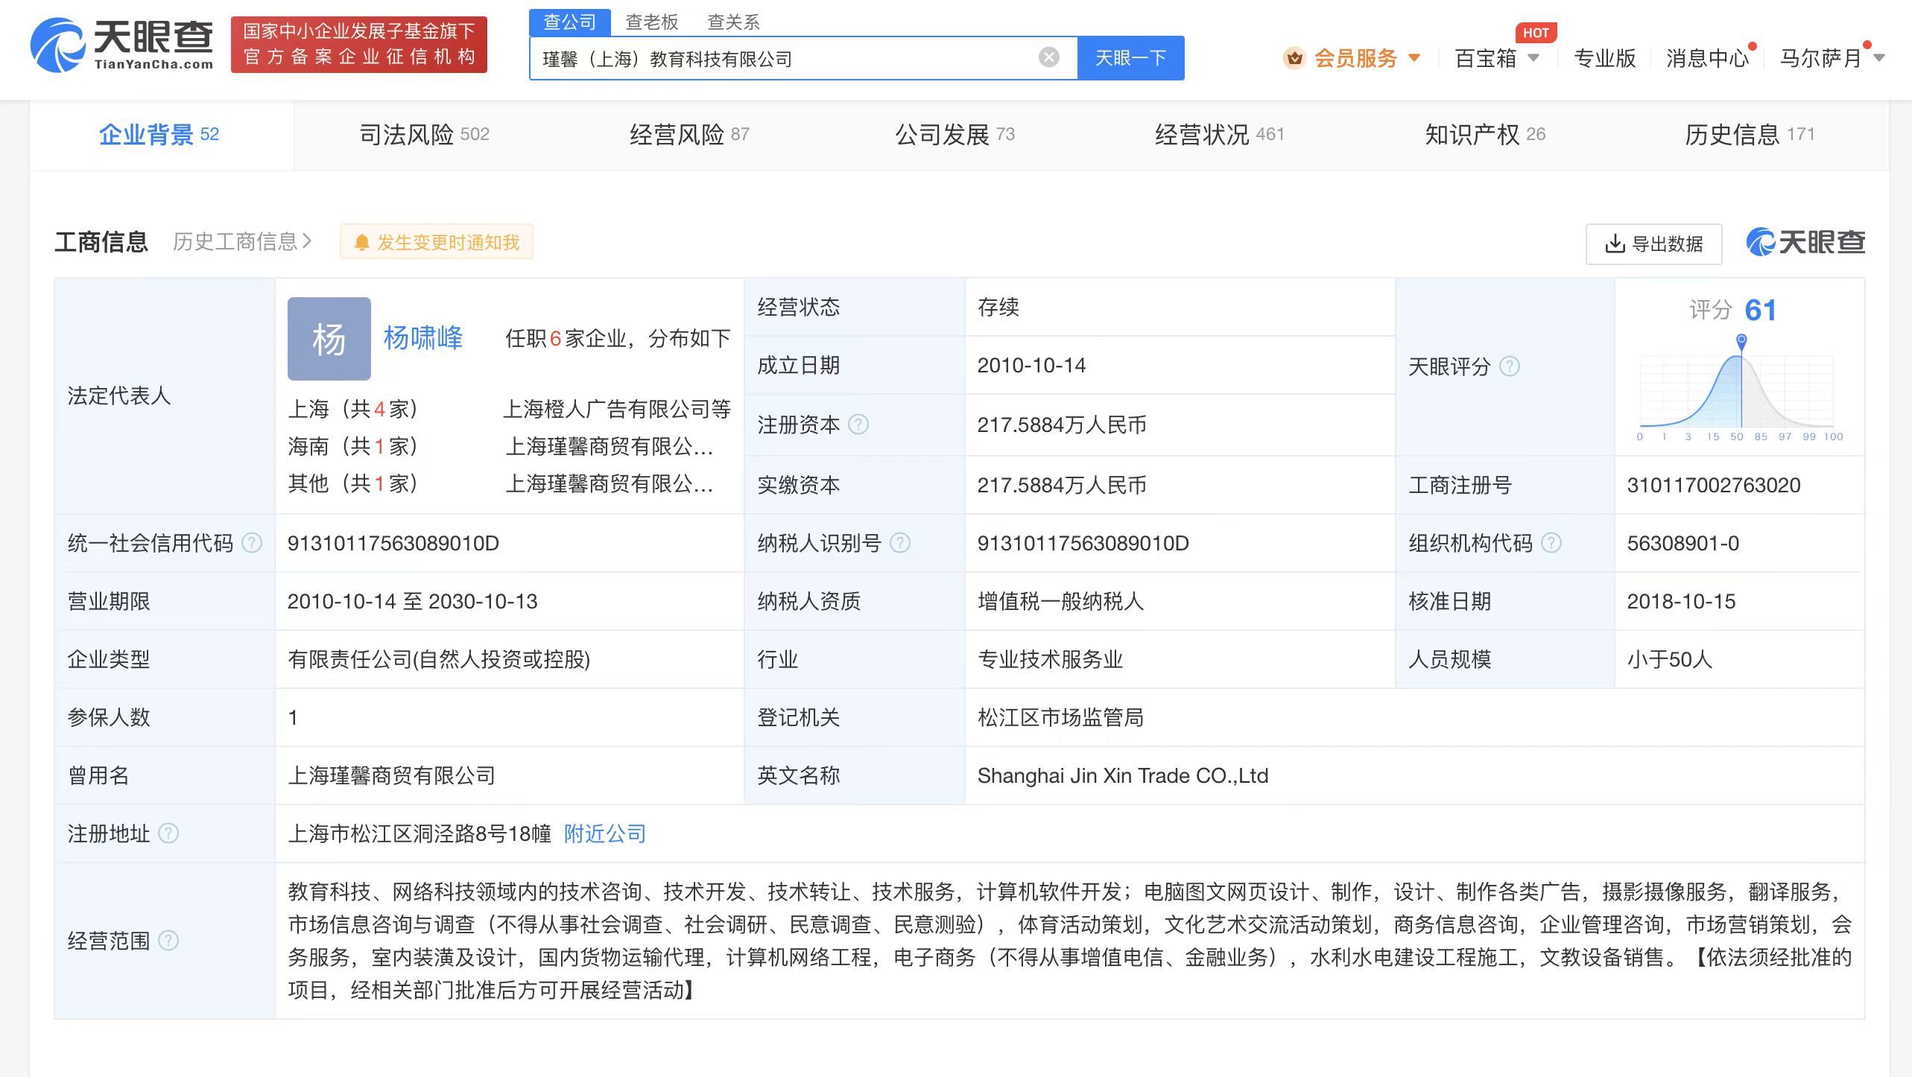Screen dimensions: 1912x1077
Task: Expand the 会员服务 dropdown
Action: pos(1413,57)
